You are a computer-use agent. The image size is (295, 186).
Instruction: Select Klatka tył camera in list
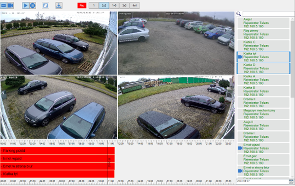point(263,57)
